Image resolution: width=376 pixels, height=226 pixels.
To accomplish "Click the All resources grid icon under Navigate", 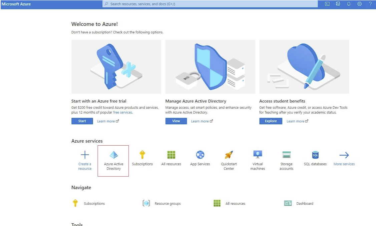I will pos(217,203).
